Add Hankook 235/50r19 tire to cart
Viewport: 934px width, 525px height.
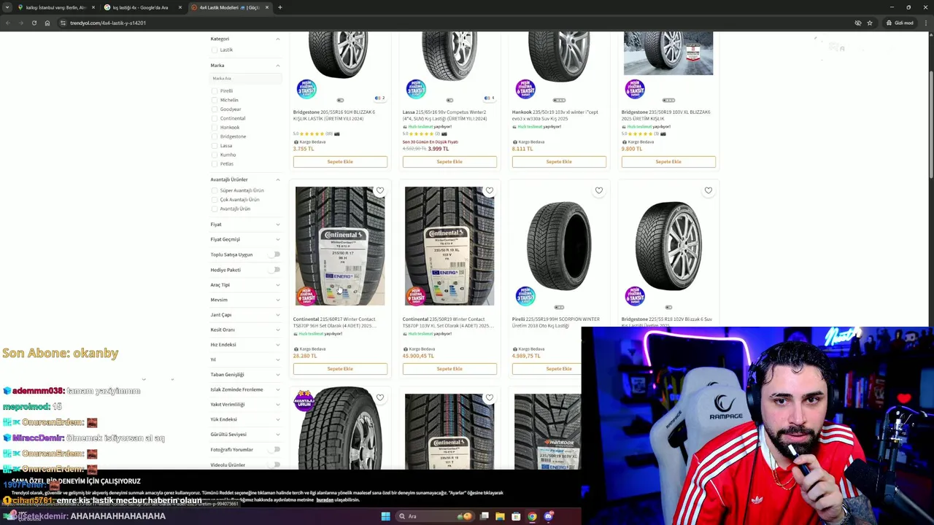559,162
